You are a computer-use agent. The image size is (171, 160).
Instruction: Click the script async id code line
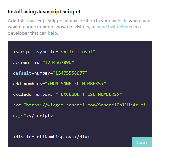[x=54, y=52]
